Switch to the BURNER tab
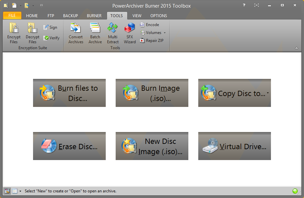Image resolution: width=304 pixels, height=198 pixels. (x=94, y=16)
